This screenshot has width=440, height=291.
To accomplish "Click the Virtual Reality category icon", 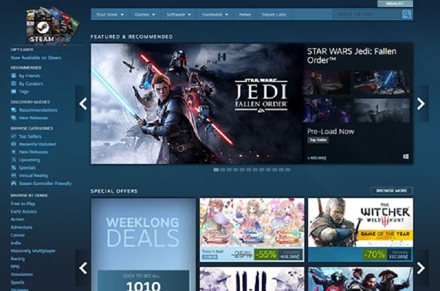I will (13, 175).
